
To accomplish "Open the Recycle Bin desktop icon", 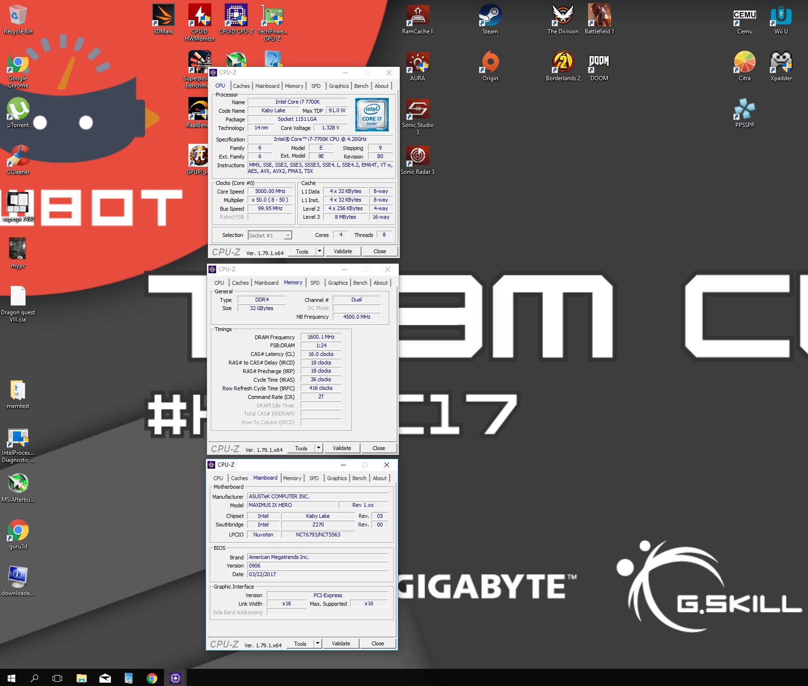I will (18, 19).
